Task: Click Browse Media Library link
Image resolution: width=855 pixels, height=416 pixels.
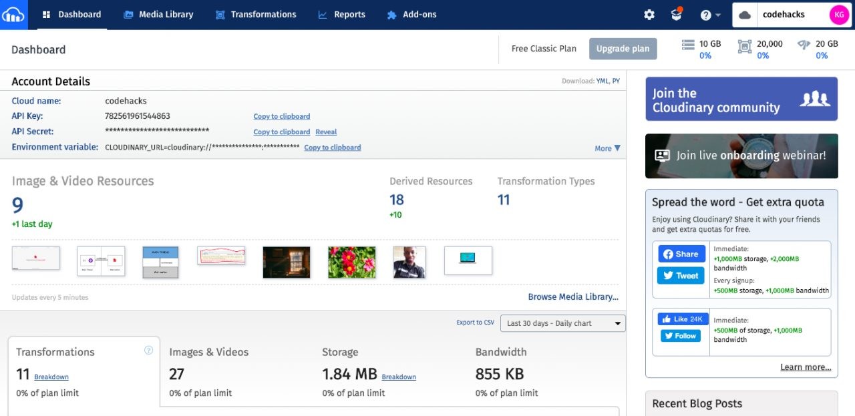Action: tap(572, 297)
